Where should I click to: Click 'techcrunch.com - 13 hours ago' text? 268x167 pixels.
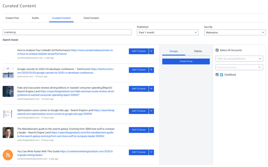[x=32, y=77]
